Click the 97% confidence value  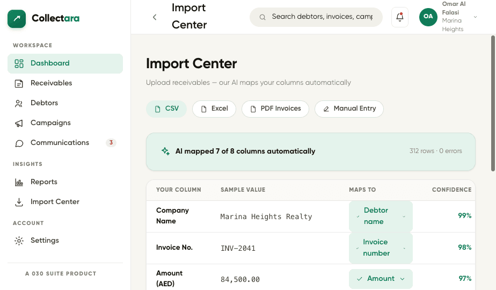pyautogui.click(x=465, y=279)
